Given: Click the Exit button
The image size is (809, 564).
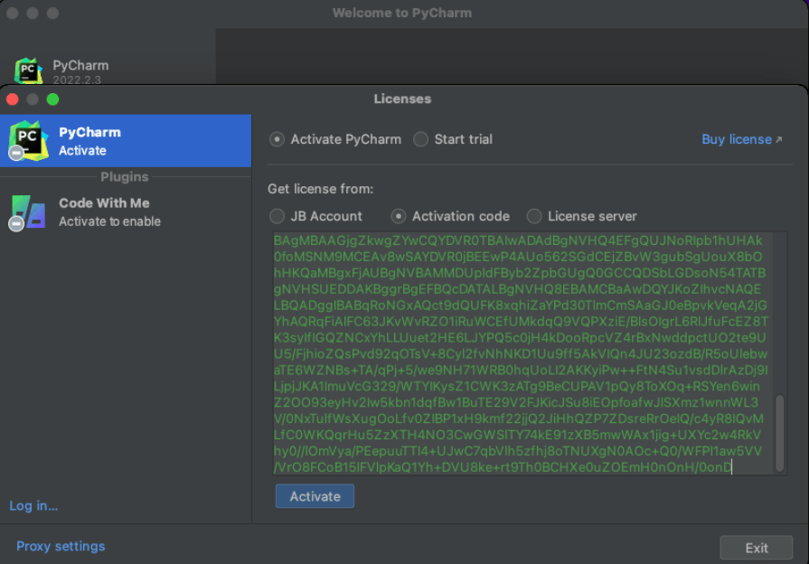Looking at the screenshot, I should click(757, 548).
